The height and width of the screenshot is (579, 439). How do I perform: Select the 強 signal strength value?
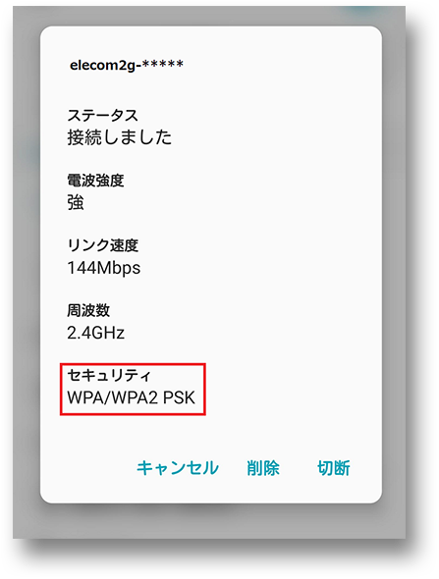pyautogui.click(x=76, y=202)
